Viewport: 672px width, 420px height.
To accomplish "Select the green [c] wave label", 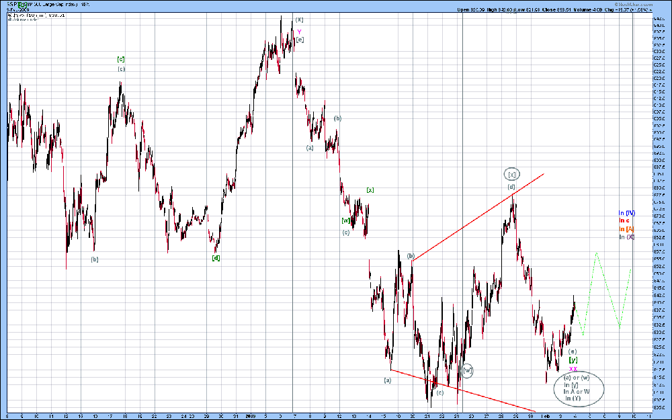I will coord(121,59).
